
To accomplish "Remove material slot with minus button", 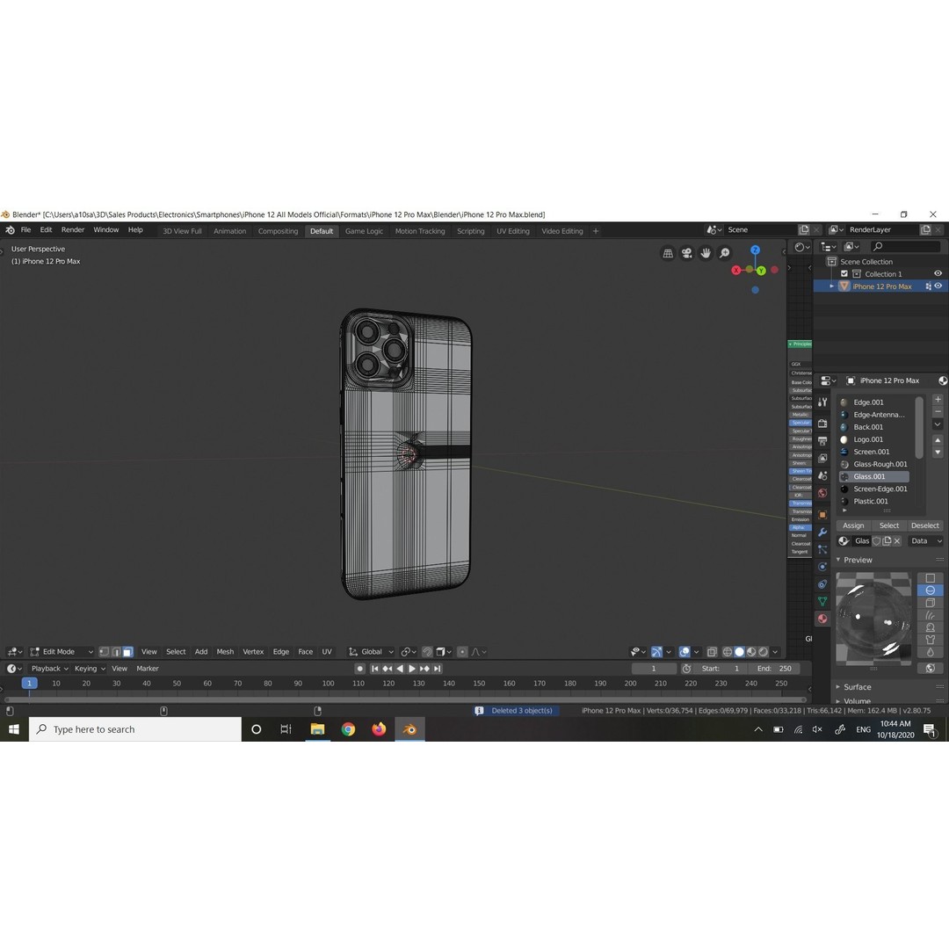I will (x=938, y=411).
